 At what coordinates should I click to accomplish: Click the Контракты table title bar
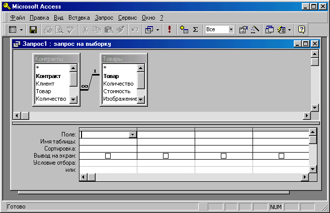[x=56, y=59]
